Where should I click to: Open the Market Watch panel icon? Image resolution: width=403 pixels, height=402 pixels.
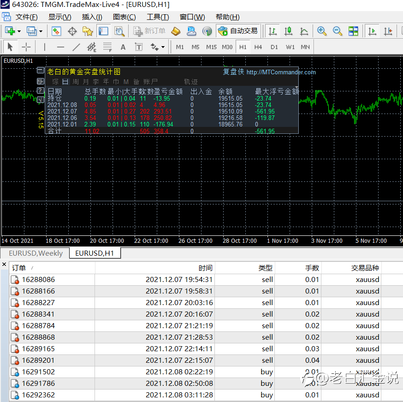click(56, 31)
